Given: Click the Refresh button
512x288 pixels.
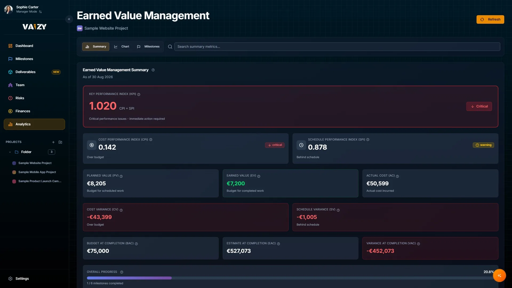Looking at the screenshot, I should pos(490,19).
